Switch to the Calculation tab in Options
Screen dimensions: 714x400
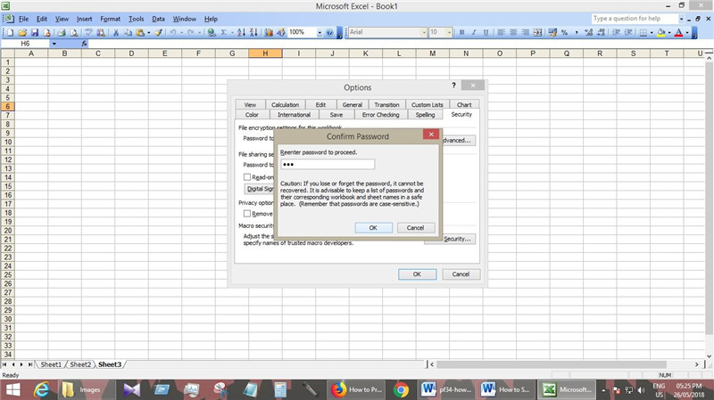tap(285, 104)
